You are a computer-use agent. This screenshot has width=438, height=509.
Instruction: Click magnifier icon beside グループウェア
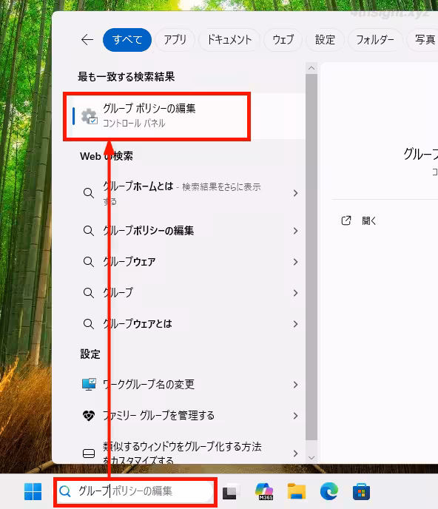click(89, 262)
